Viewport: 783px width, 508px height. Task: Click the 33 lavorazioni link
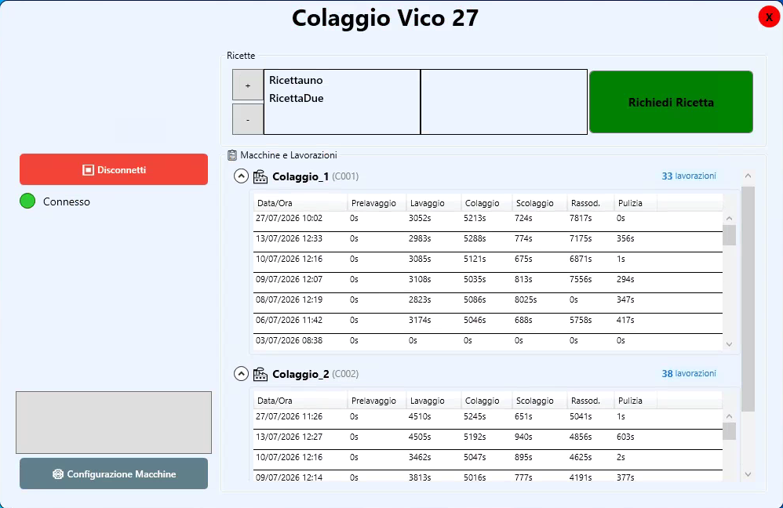pyautogui.click(x=689, y=176)
